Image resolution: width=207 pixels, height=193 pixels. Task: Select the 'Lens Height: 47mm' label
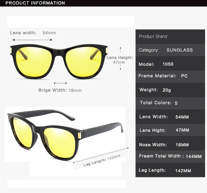[x=119, y=60]
